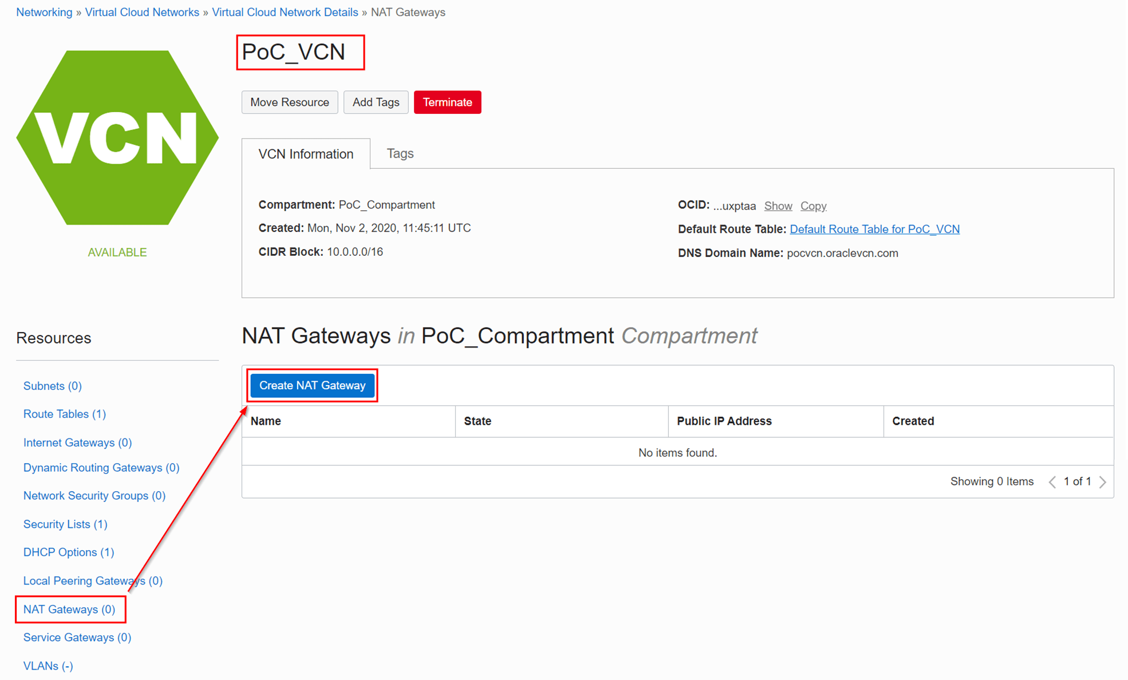1128x680 pixels.
Task: Click the previous page chevron
Action: click(x=1052, y=481)
